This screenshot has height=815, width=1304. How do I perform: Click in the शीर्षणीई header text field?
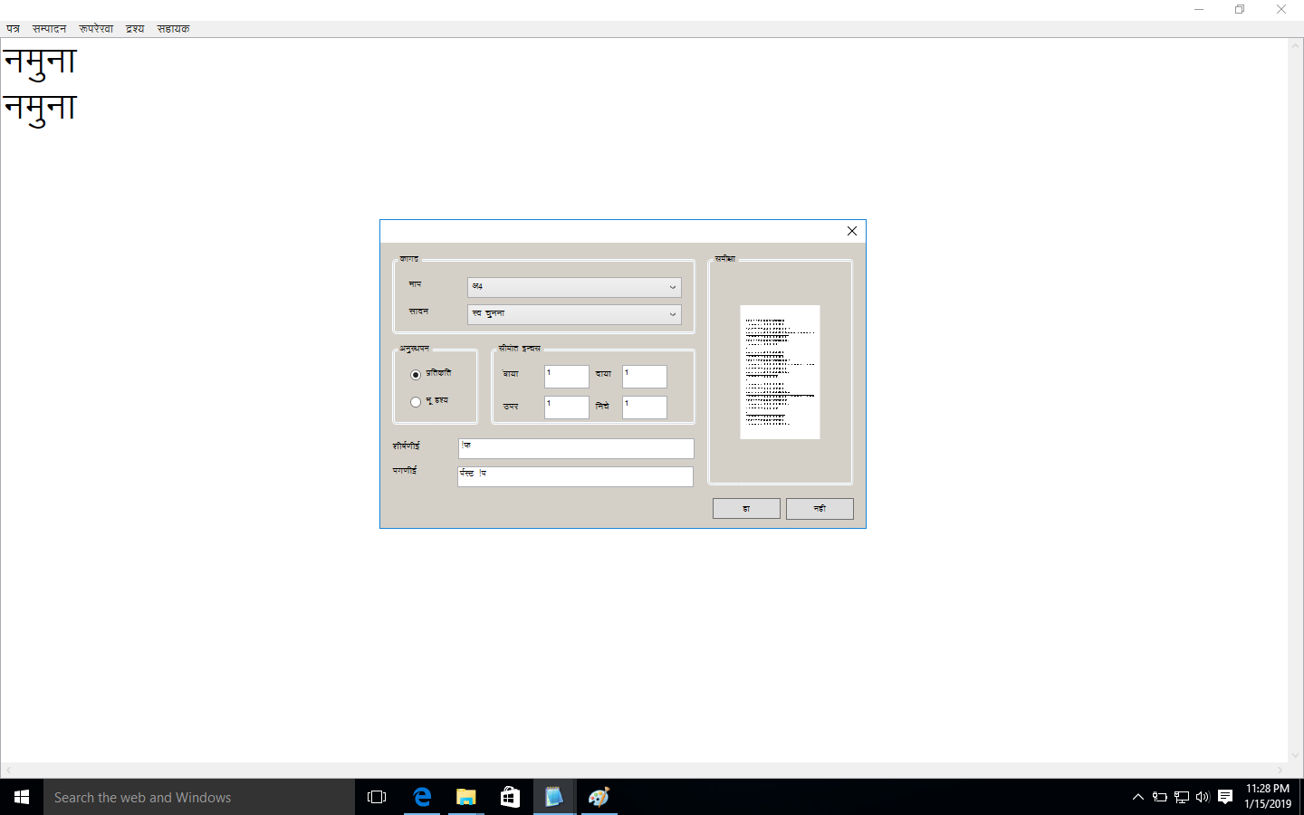576,448
